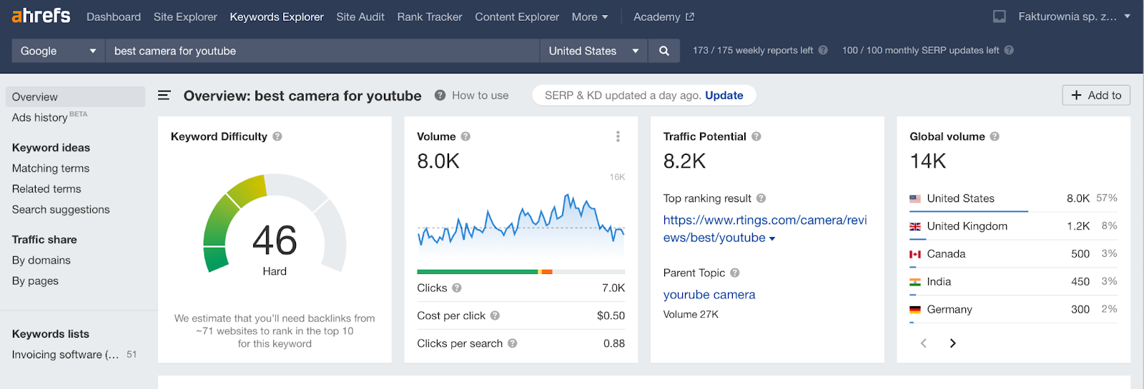Click the monitor icon in header
The width and height of the screenshot is (1144, 389).
click(x=1000, y=16)
